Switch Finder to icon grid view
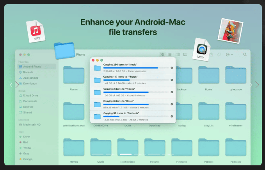 tap(162, 55)
